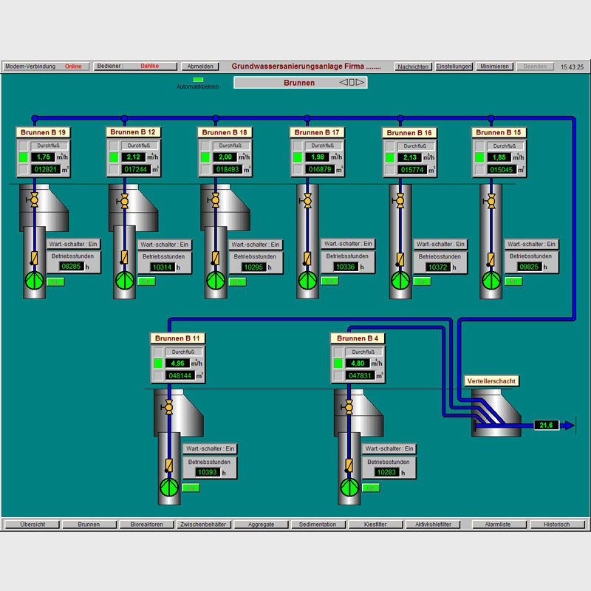This screenshot has width=591, height=591.
Task: Go to previous page with left arrow beside Brunnen
Action: [344, 83]
